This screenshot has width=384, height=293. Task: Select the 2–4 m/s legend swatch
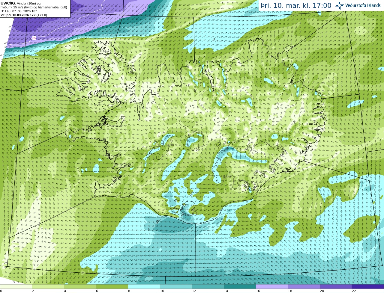(x=48, y=286)
